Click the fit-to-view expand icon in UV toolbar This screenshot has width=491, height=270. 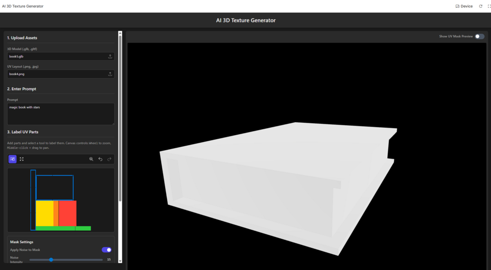22,159
